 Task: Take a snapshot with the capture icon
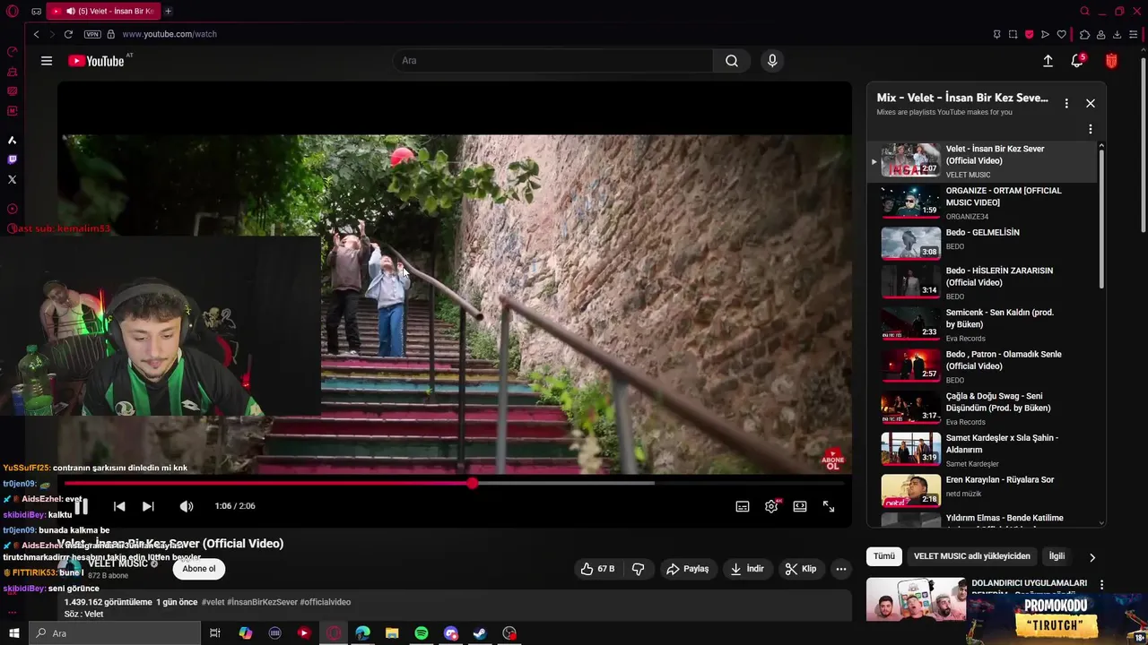coord(1013,34)
